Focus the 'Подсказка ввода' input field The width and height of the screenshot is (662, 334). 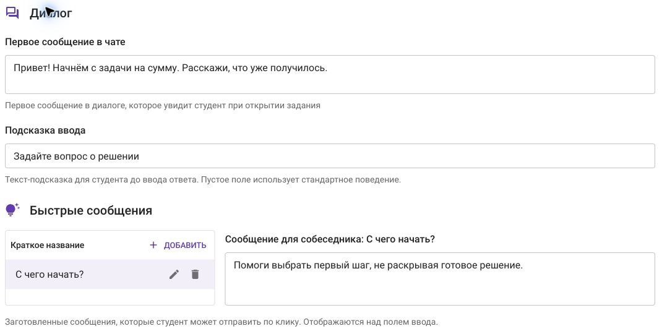tap(330, 156)
